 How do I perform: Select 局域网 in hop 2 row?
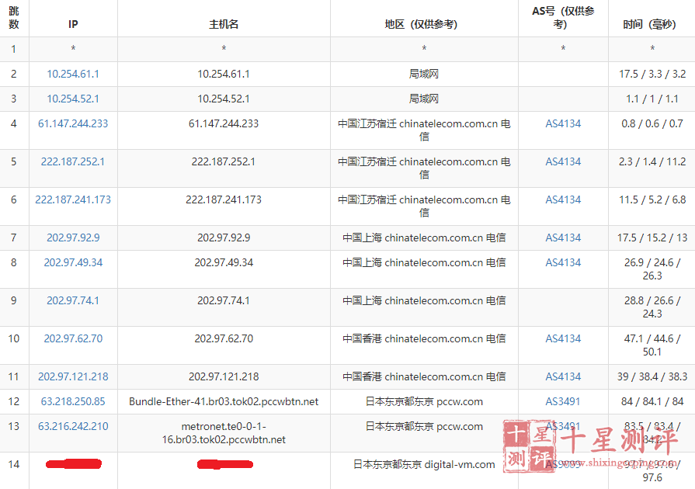[424, 74]
